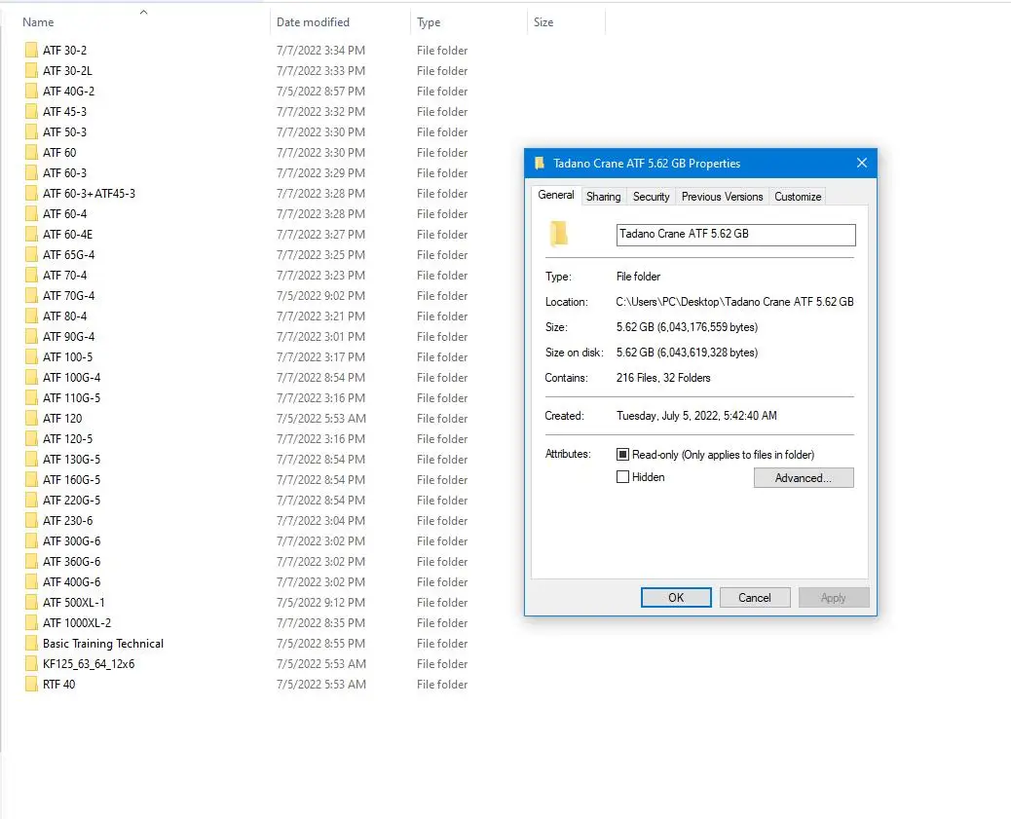This screenshot has height=819, width=1011.
Task: Open the Security tab
Action: click(x=652, y=197)
